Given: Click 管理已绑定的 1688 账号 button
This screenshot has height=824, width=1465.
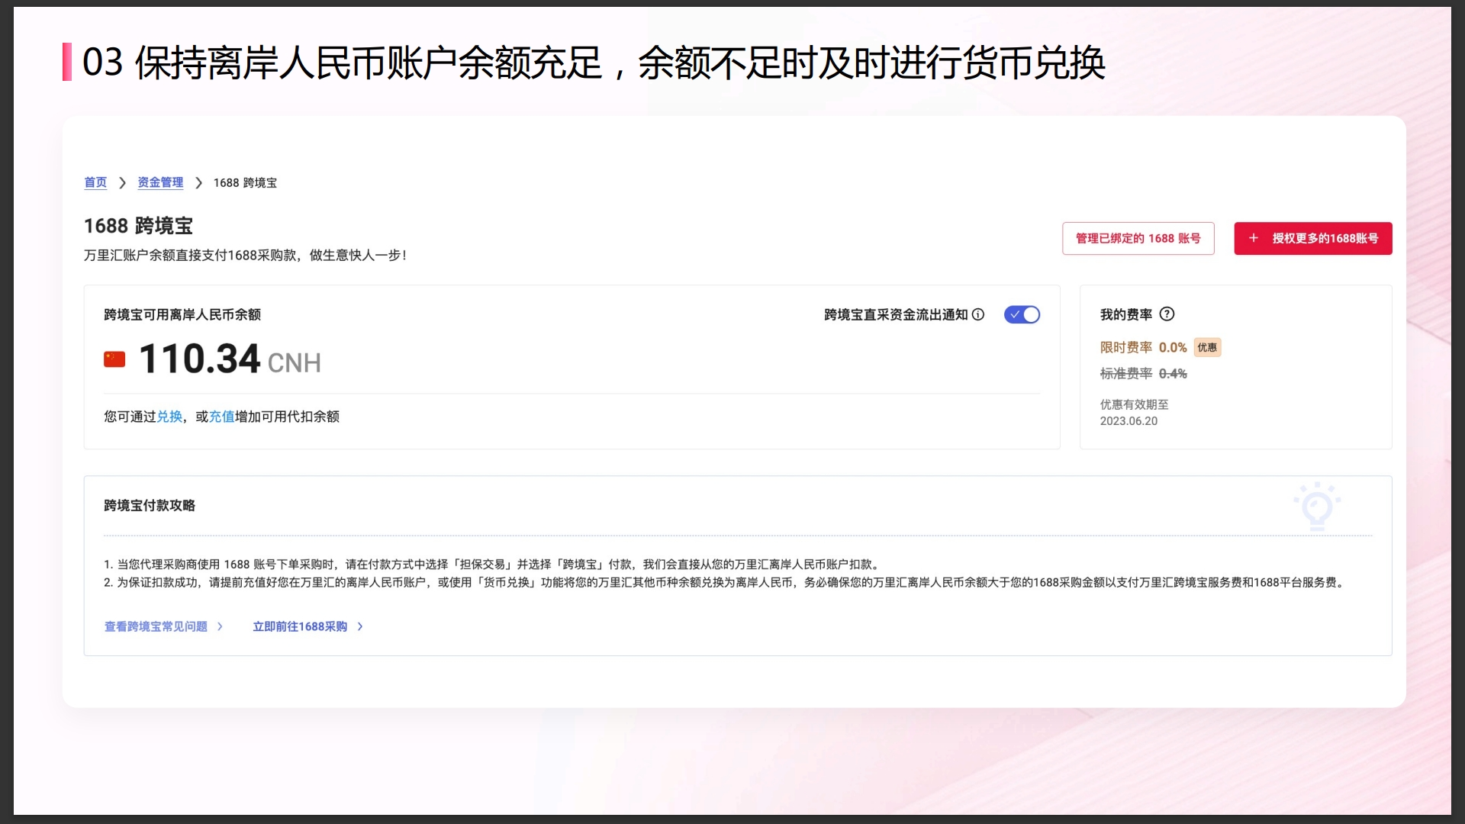Looking at the screenshot, I should 1138,238.
